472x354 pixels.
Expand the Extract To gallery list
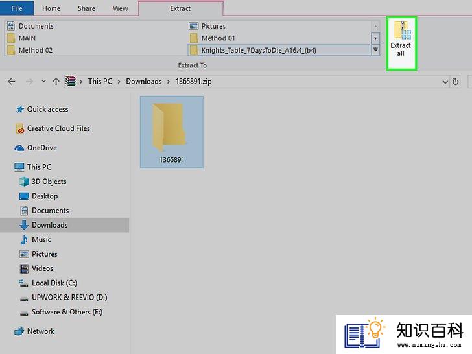click(x=375, y=50)
